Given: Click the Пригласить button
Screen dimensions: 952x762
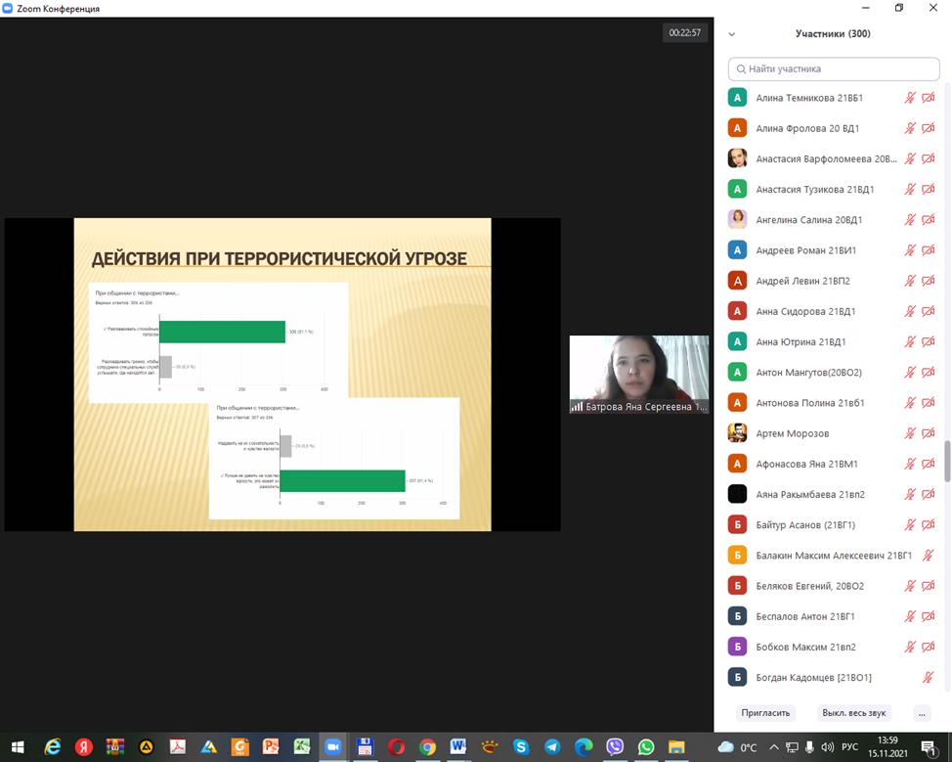Looking at the screenshot, I should click(765, 713).
